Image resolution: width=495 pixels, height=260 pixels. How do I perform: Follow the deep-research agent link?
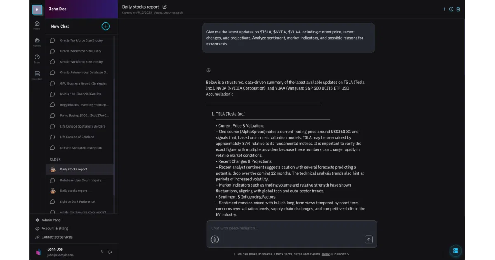174,12
